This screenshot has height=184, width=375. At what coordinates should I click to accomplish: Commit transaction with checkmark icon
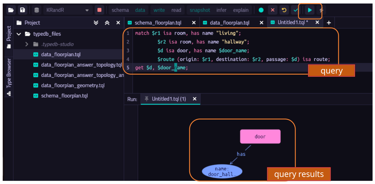pyautogui.click(x=296, y=10)
